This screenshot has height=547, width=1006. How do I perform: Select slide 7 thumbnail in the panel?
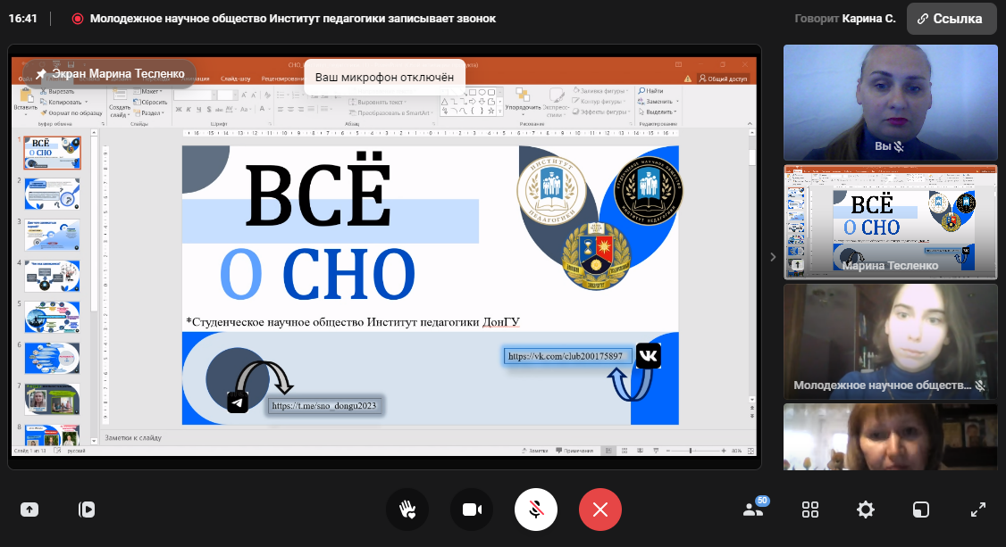(52, 399)
